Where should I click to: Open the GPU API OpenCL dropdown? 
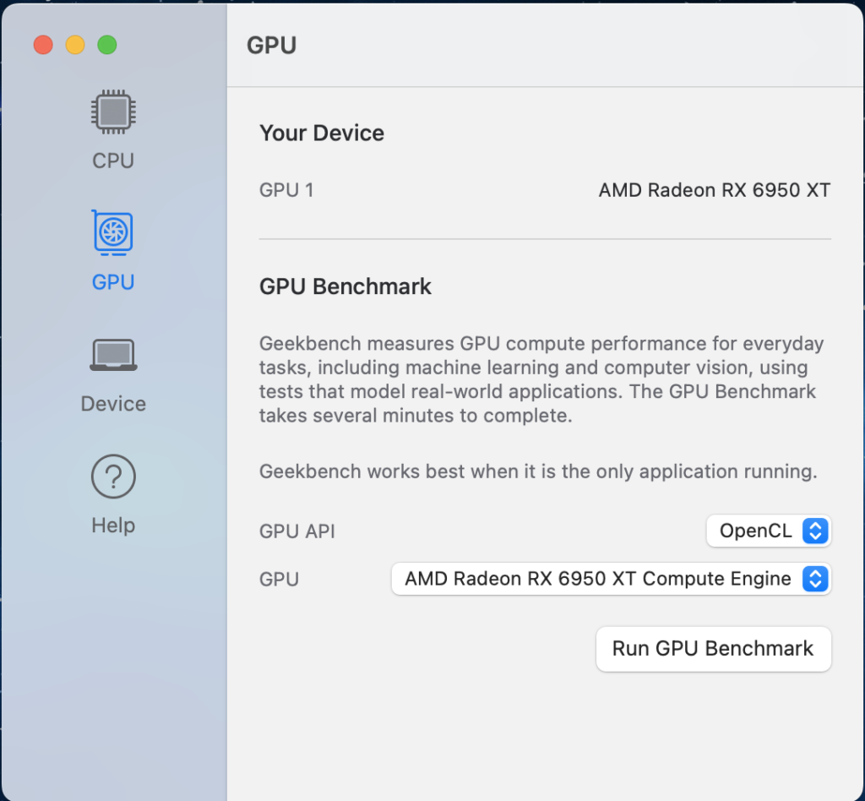769,531
